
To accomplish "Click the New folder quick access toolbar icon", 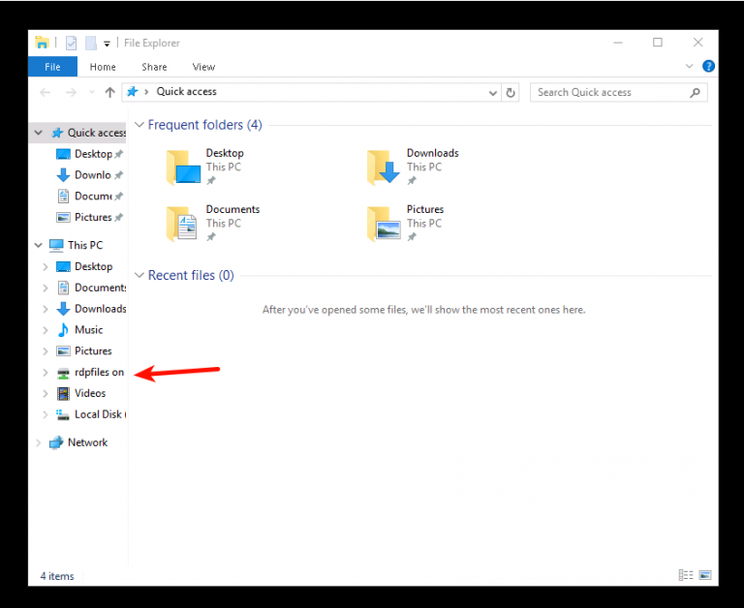I will [91, 44].
